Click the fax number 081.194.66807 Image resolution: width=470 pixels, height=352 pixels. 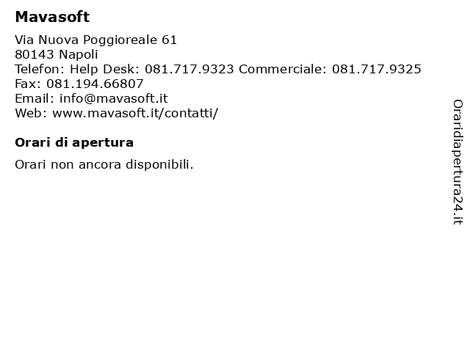(95, 84)
